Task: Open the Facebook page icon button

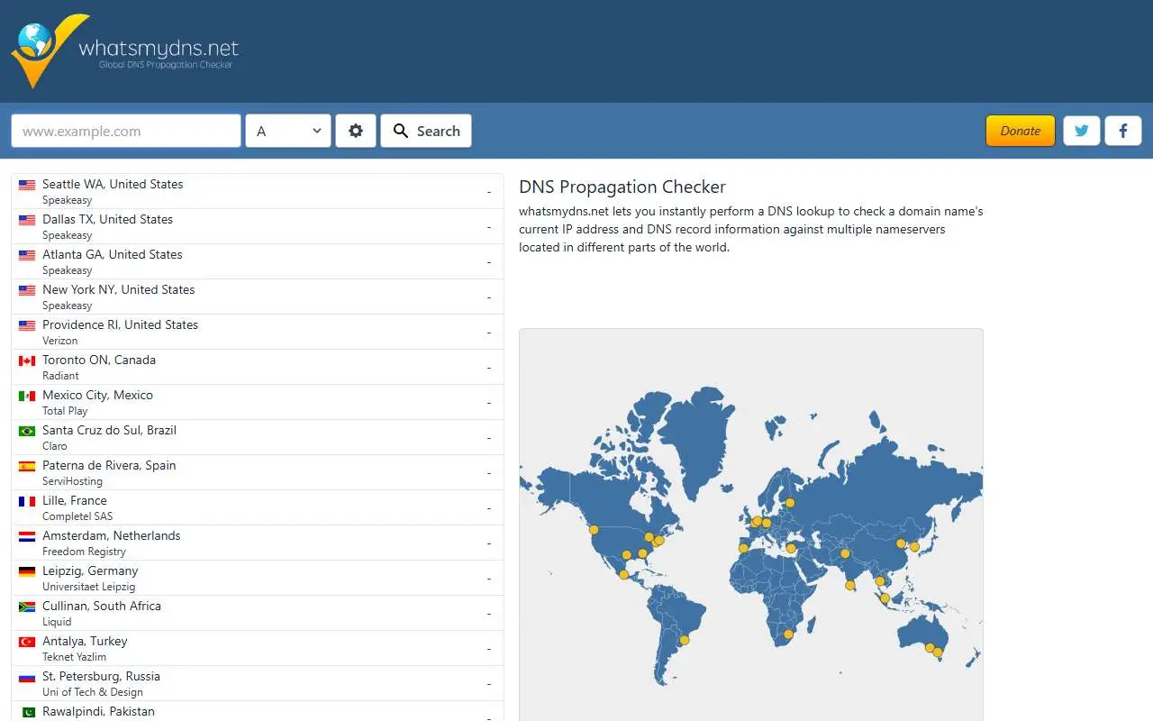Action: coord(1123,131)
